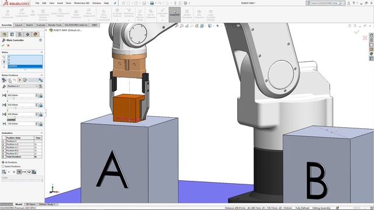Expand the ROBOT ARM tree in the viewport

tap(47, 30)
